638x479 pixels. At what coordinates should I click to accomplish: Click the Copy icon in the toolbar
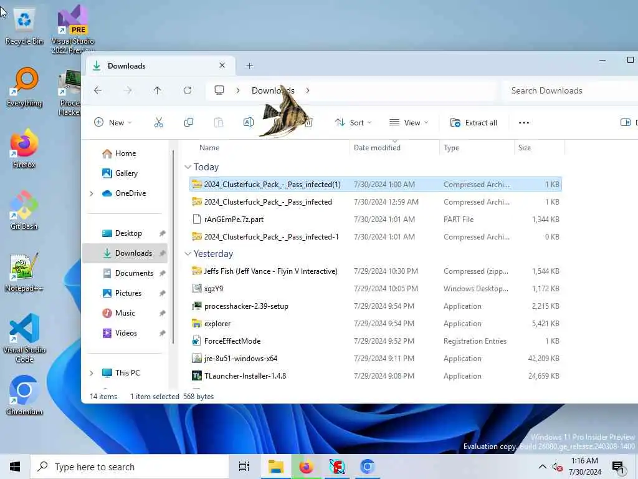pos(189,123)
